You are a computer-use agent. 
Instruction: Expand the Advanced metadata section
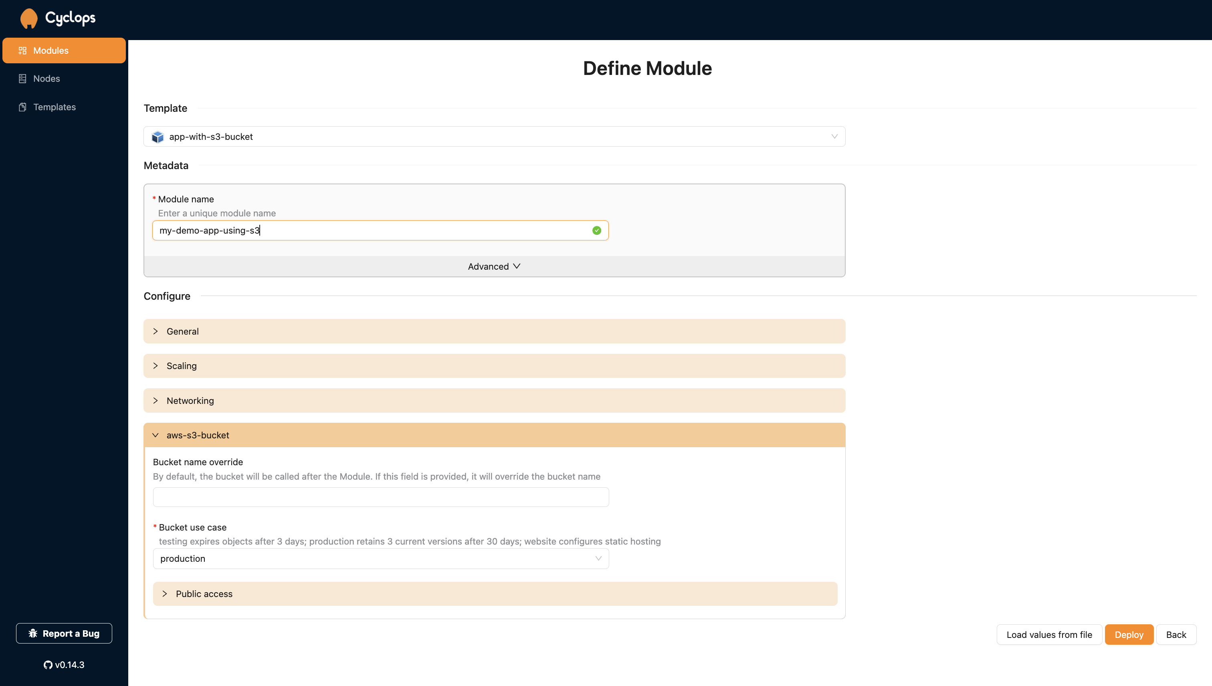pyautogui.click(x=494, y=266)
